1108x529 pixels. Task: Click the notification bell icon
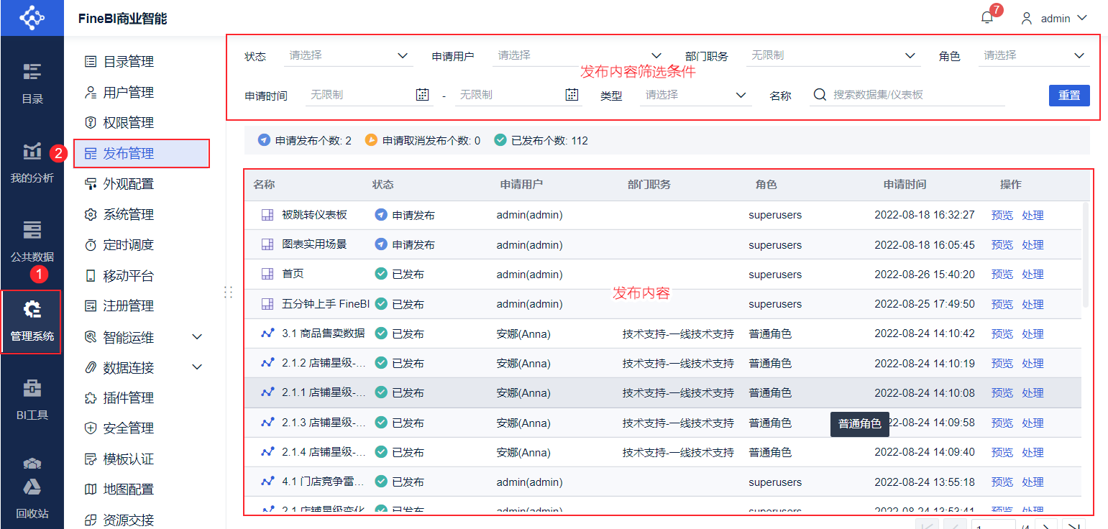point(986,18)
